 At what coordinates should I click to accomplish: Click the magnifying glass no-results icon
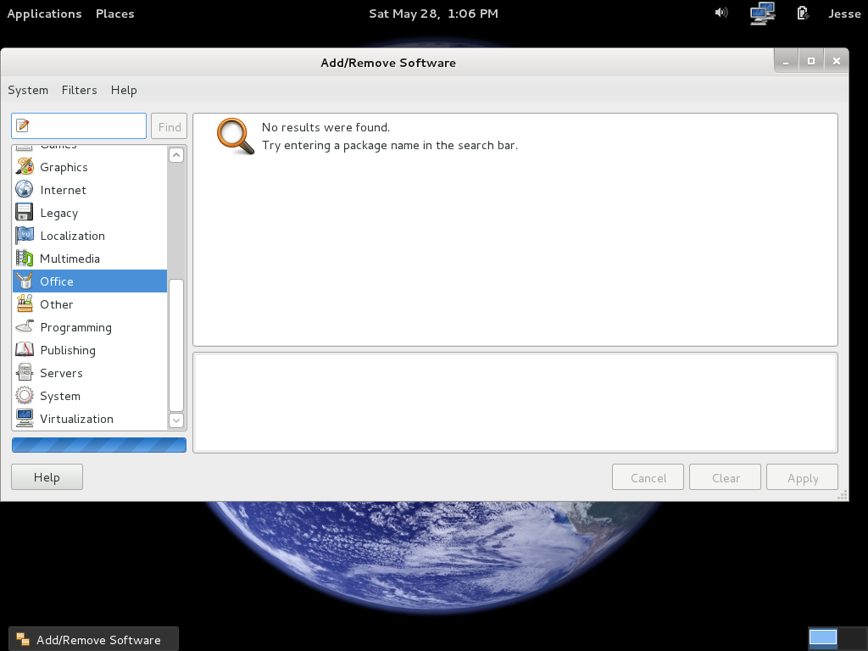tap(236, 136)
